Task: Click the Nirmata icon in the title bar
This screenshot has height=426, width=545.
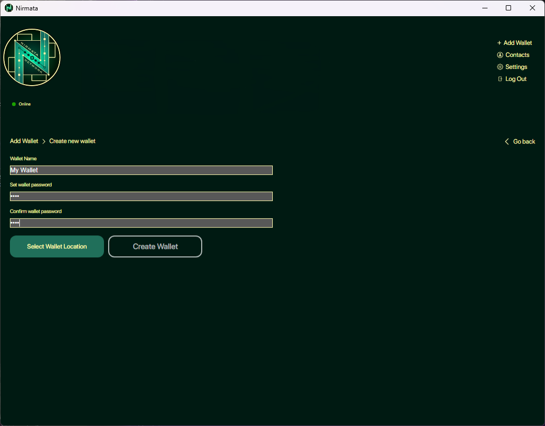Action: coord(8,8)
